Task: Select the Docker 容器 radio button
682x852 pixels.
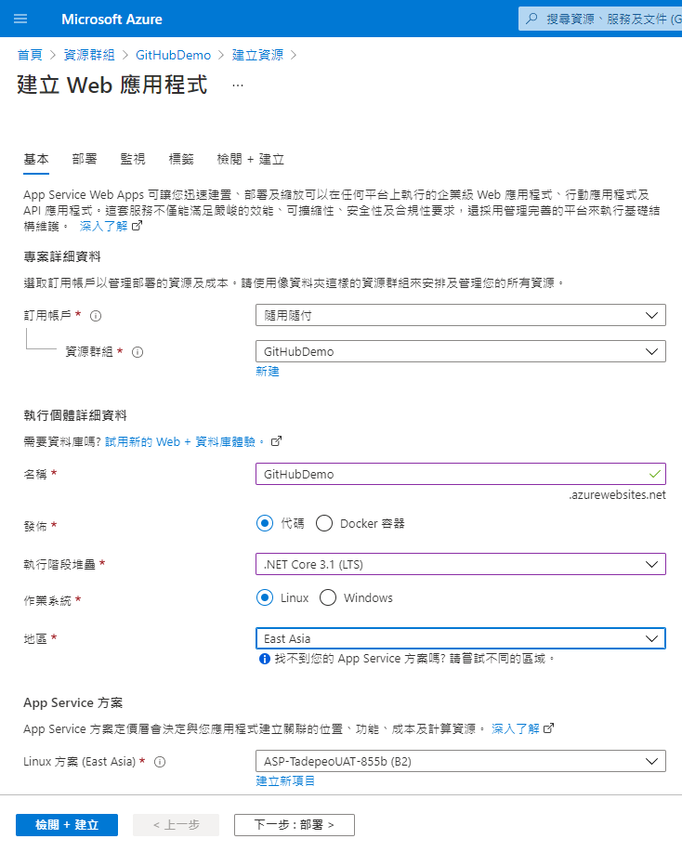Action: [324, 523]
